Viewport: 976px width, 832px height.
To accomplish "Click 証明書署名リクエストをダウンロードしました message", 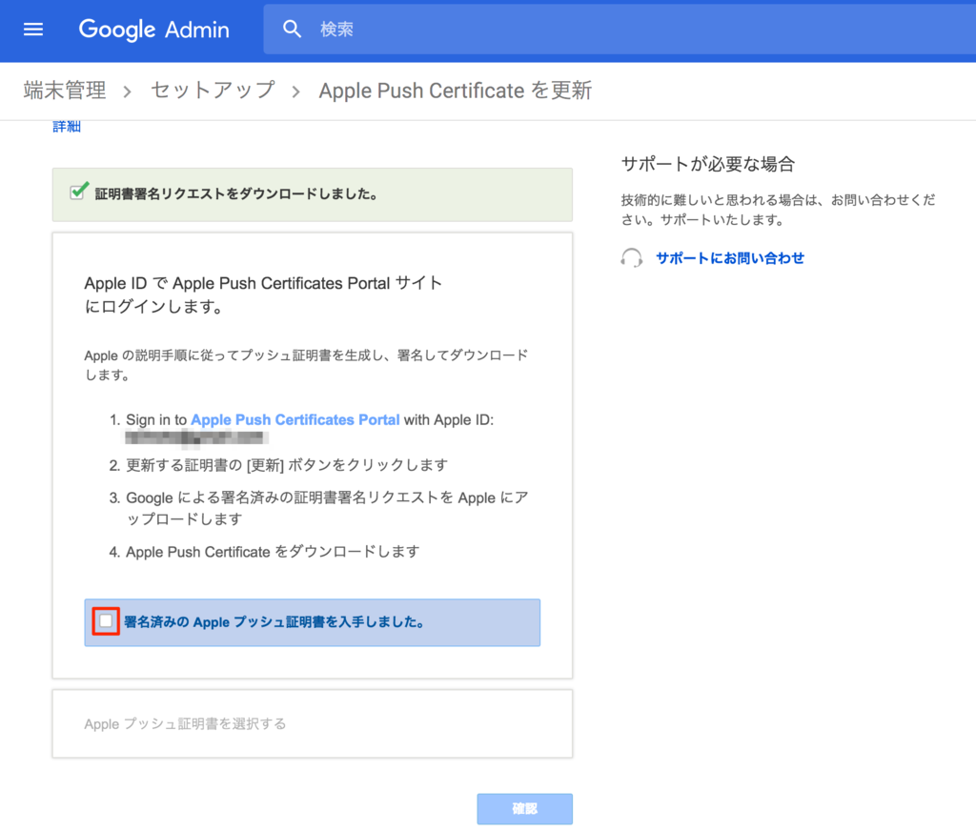I will click(236, 194).
